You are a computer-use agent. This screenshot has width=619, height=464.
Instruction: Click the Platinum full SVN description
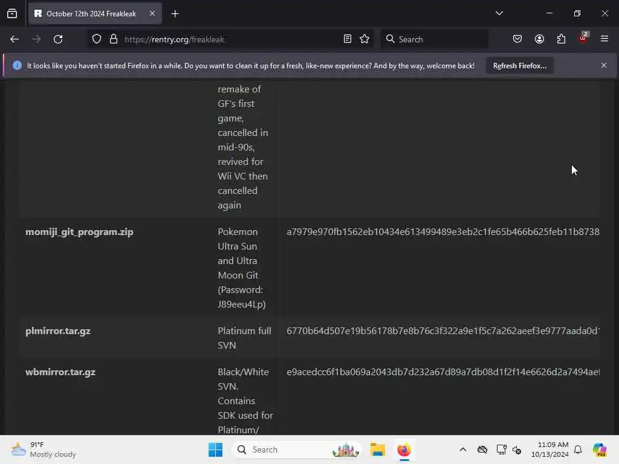point(244,338)
